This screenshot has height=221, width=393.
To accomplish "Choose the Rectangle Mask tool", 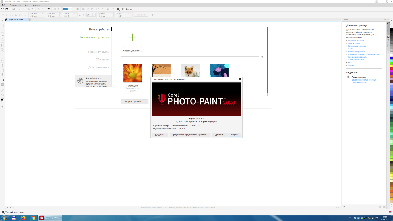I will [3, 25].
